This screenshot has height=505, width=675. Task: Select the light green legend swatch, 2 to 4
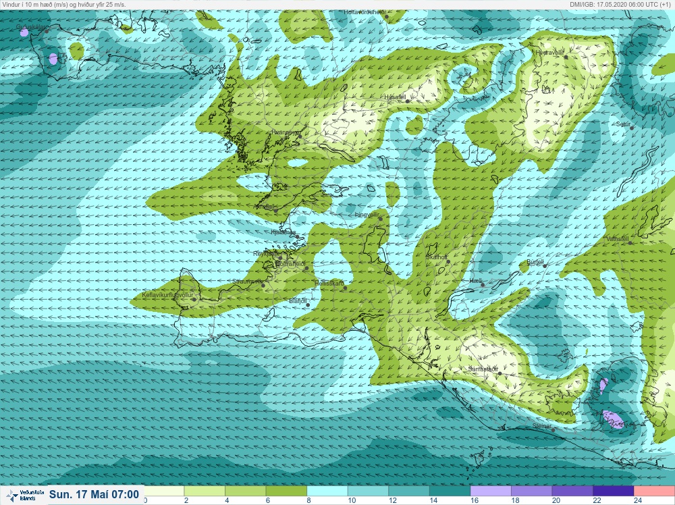(205, 491)
